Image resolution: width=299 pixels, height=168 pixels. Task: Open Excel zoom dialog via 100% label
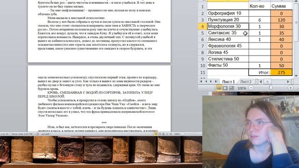click(x=242, y=88)
